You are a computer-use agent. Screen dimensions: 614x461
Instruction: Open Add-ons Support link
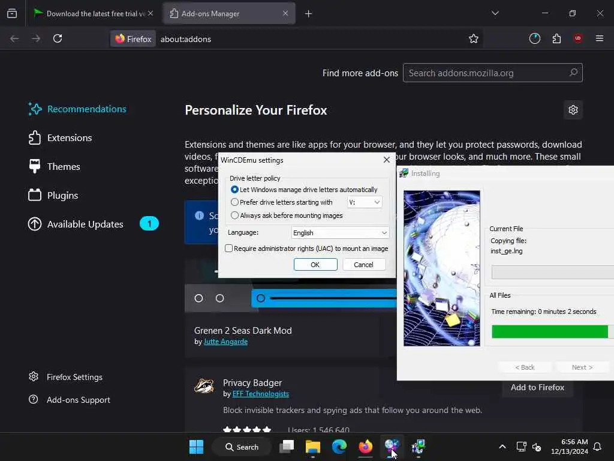(70, 400)
